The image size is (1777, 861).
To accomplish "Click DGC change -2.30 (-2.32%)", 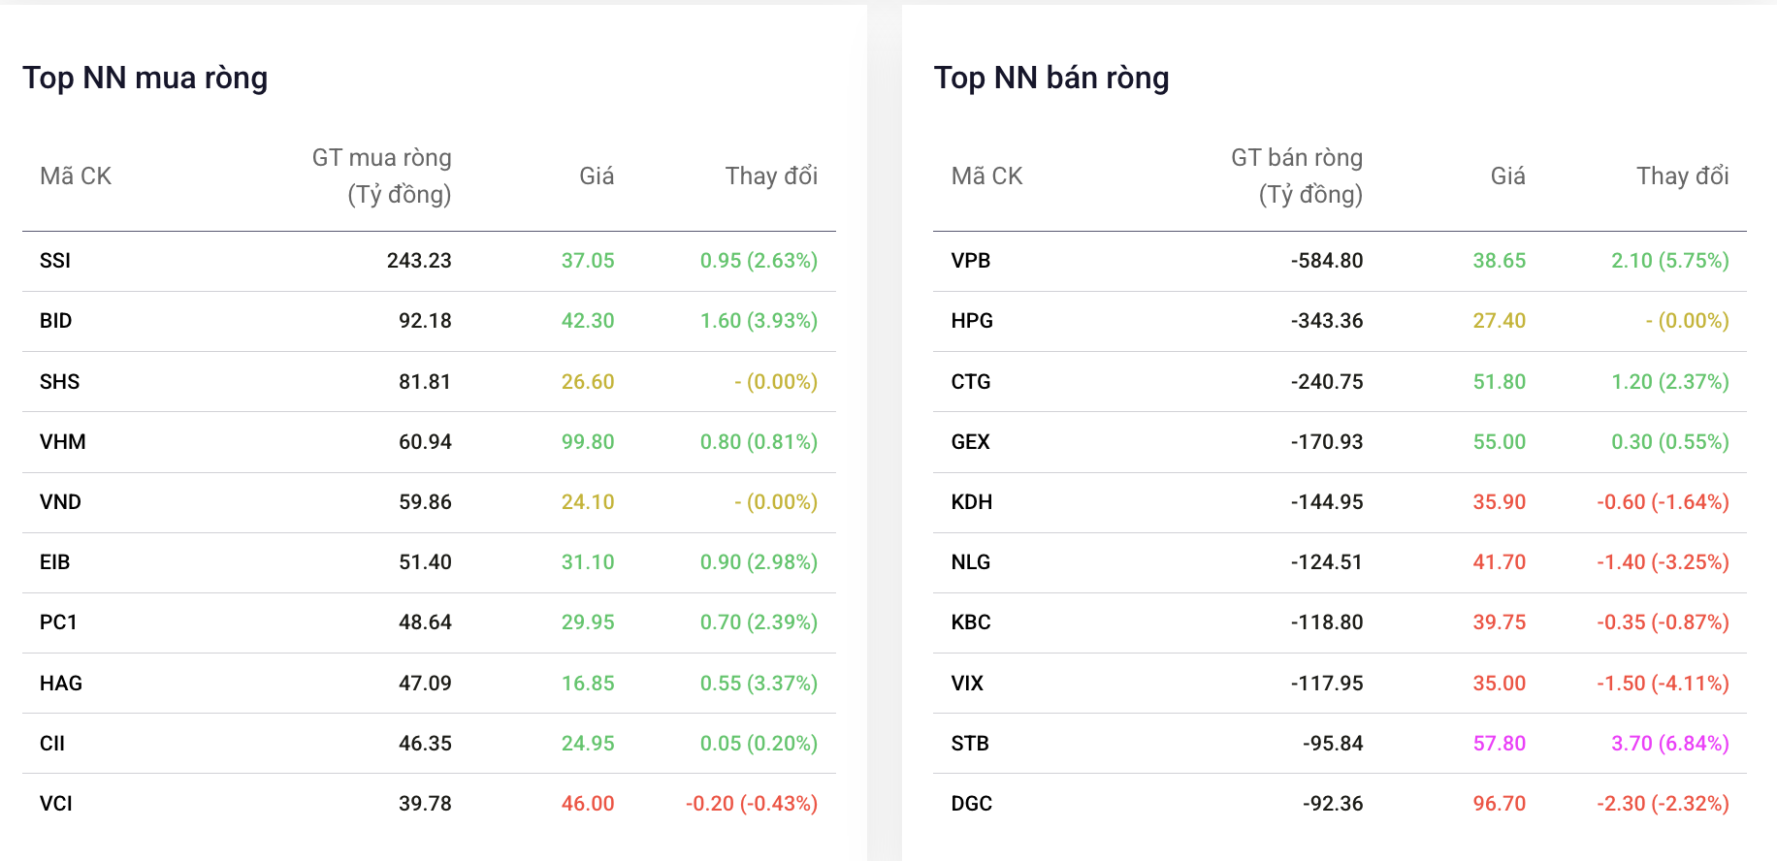I will click(1664, 804).
